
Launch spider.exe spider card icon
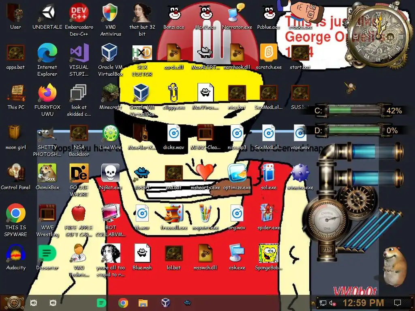tap(268, 213)
